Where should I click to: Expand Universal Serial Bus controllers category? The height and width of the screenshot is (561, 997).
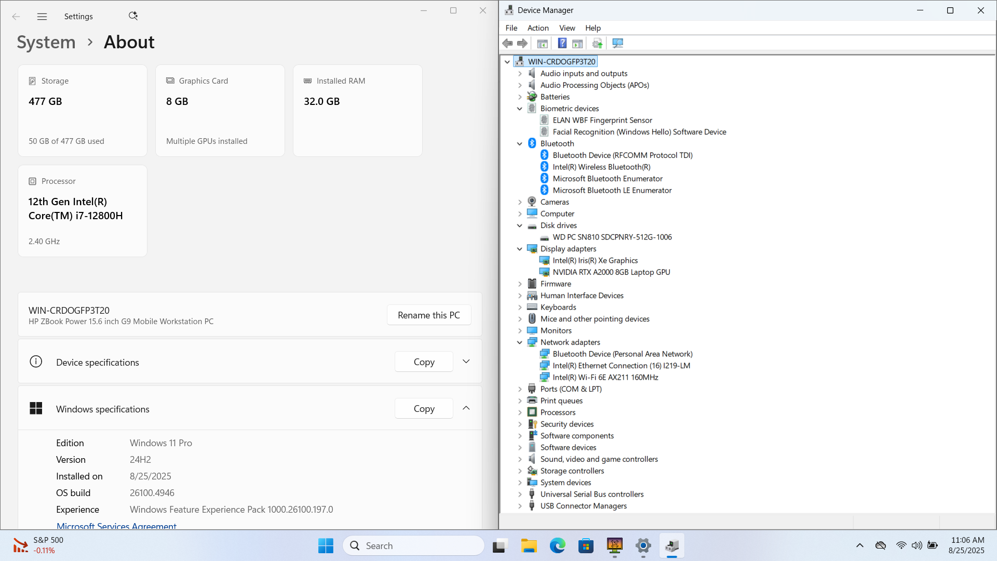coord(520,494)
